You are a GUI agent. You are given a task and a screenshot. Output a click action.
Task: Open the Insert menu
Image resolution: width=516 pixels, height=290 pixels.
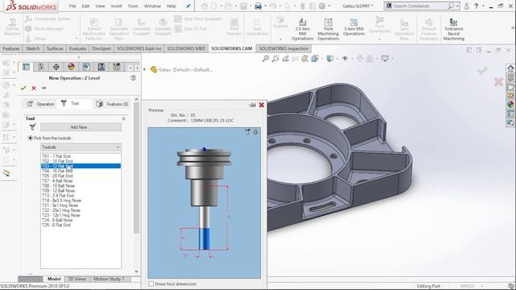[116, 6]
